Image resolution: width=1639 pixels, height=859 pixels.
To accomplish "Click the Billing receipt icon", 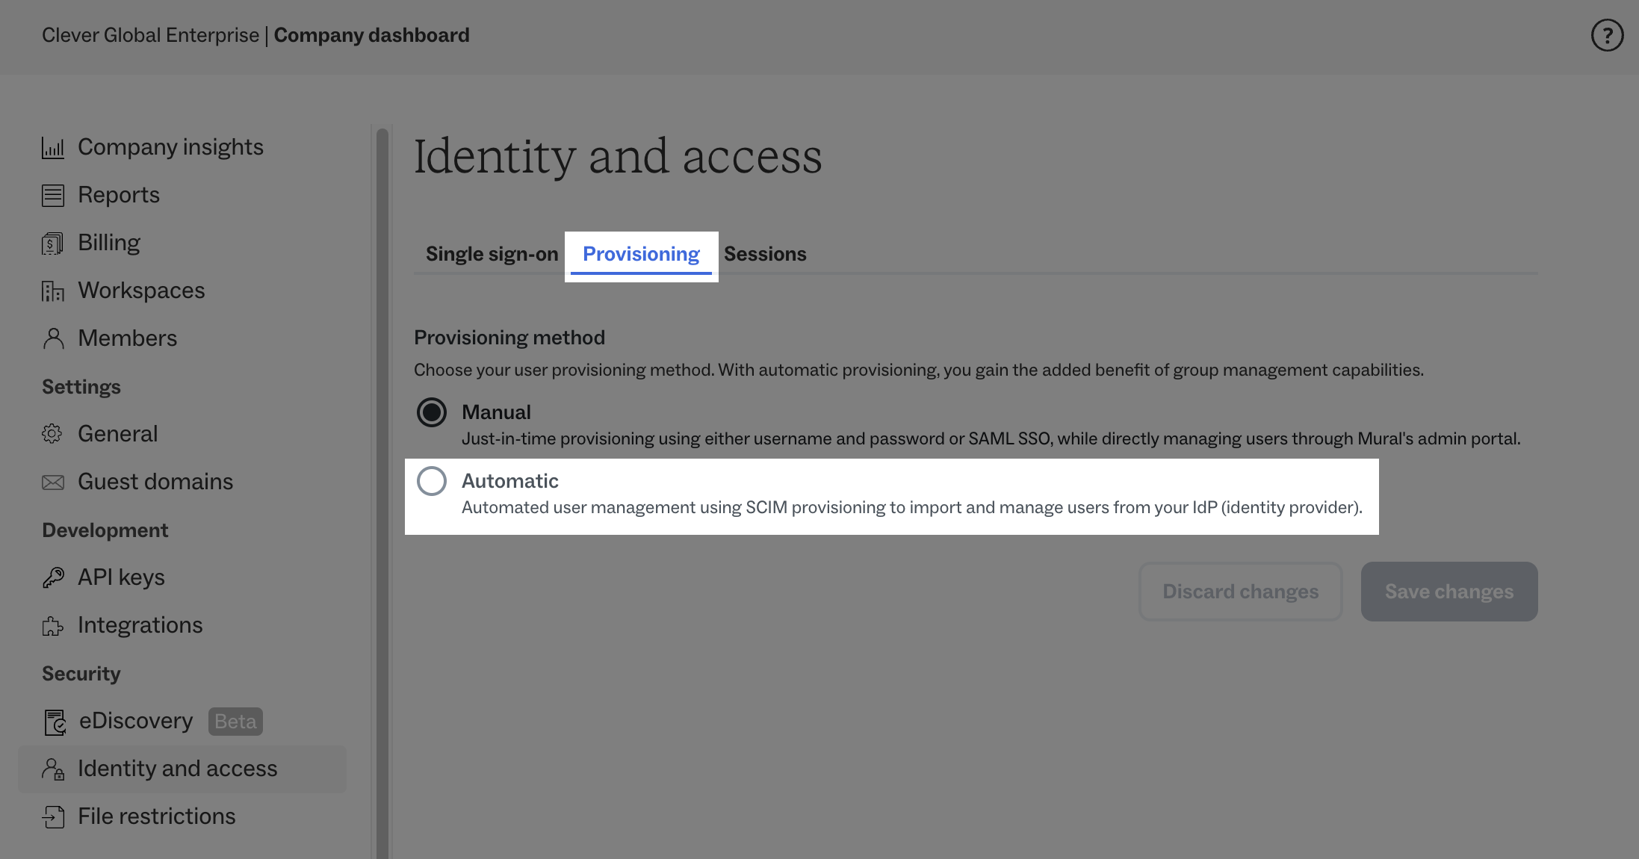I will tap(53, 243).
